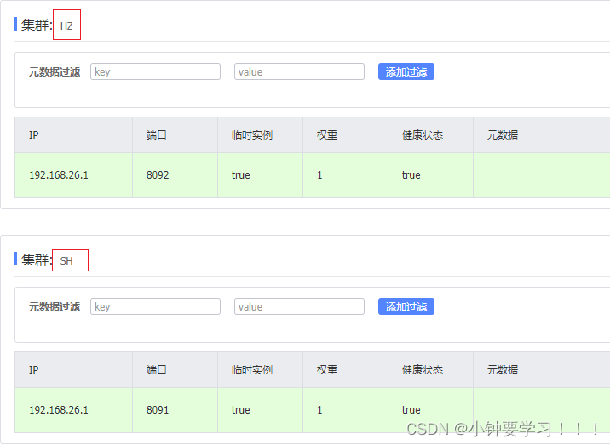Screen dimensions: 610x445
Task: Click weight value 1 in 8091 row
Action: [319, 410]
